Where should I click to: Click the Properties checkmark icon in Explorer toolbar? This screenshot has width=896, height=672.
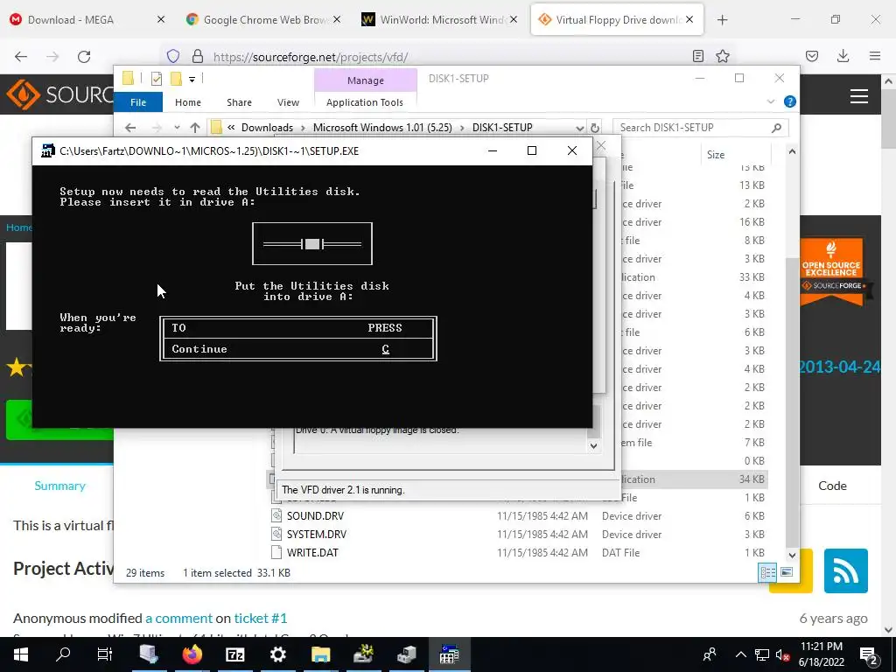[x=157, y=78]
